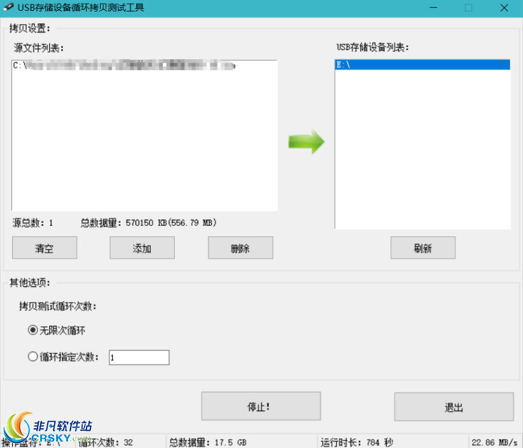Click 停止! to stop the copy test
Viewport: 523px width, 448px height.
(260, 406)
